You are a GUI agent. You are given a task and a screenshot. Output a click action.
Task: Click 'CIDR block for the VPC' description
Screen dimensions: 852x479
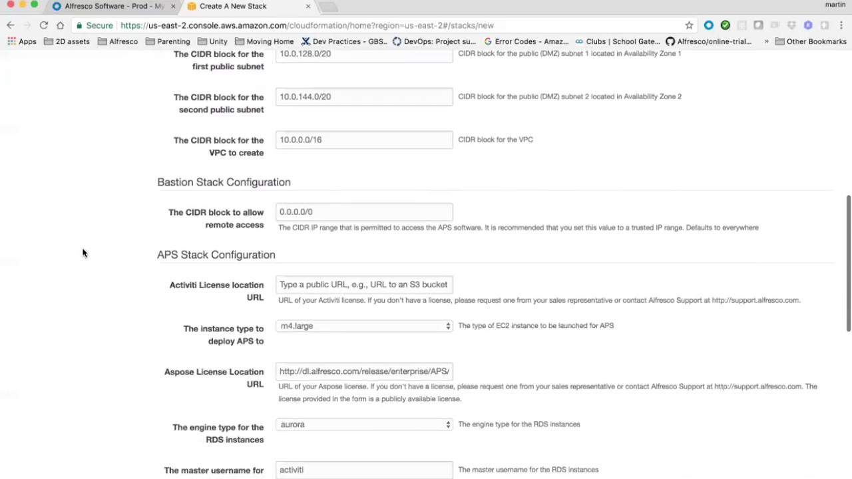pyautogui.click(x=495, y=140)
